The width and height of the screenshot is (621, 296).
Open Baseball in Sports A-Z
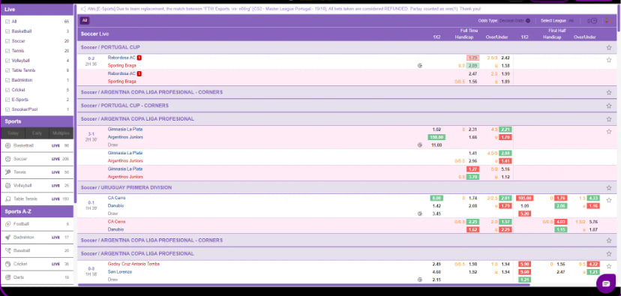click(37, 250)
